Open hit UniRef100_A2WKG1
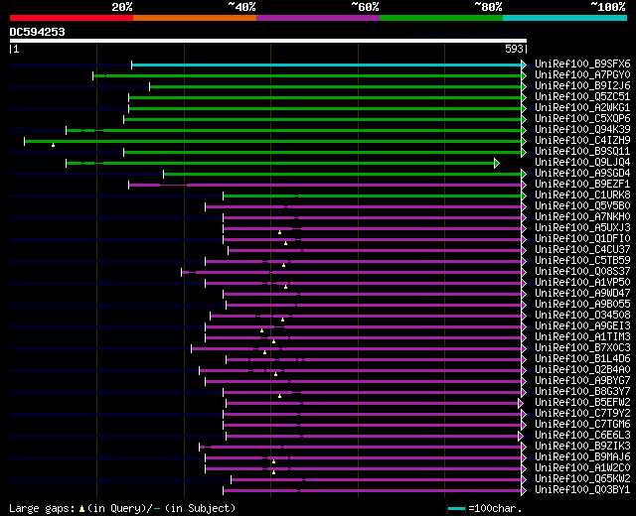The width and height of the screenshot is (636, 516). click(582, 108)
